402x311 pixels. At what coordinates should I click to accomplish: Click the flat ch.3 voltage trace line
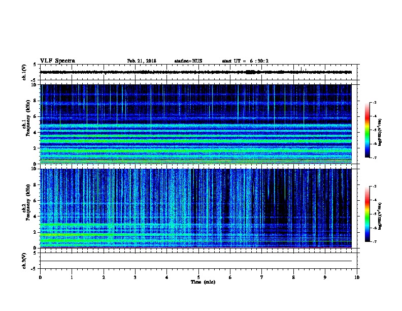196,261
